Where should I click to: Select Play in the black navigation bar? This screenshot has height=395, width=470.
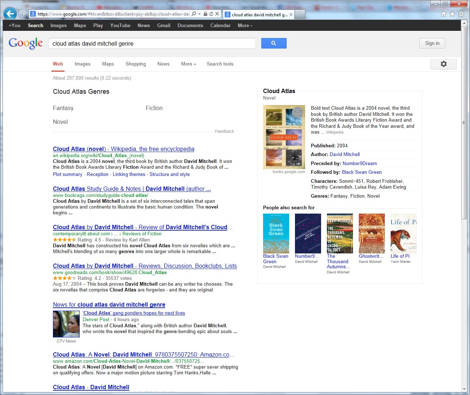[98, 25]
